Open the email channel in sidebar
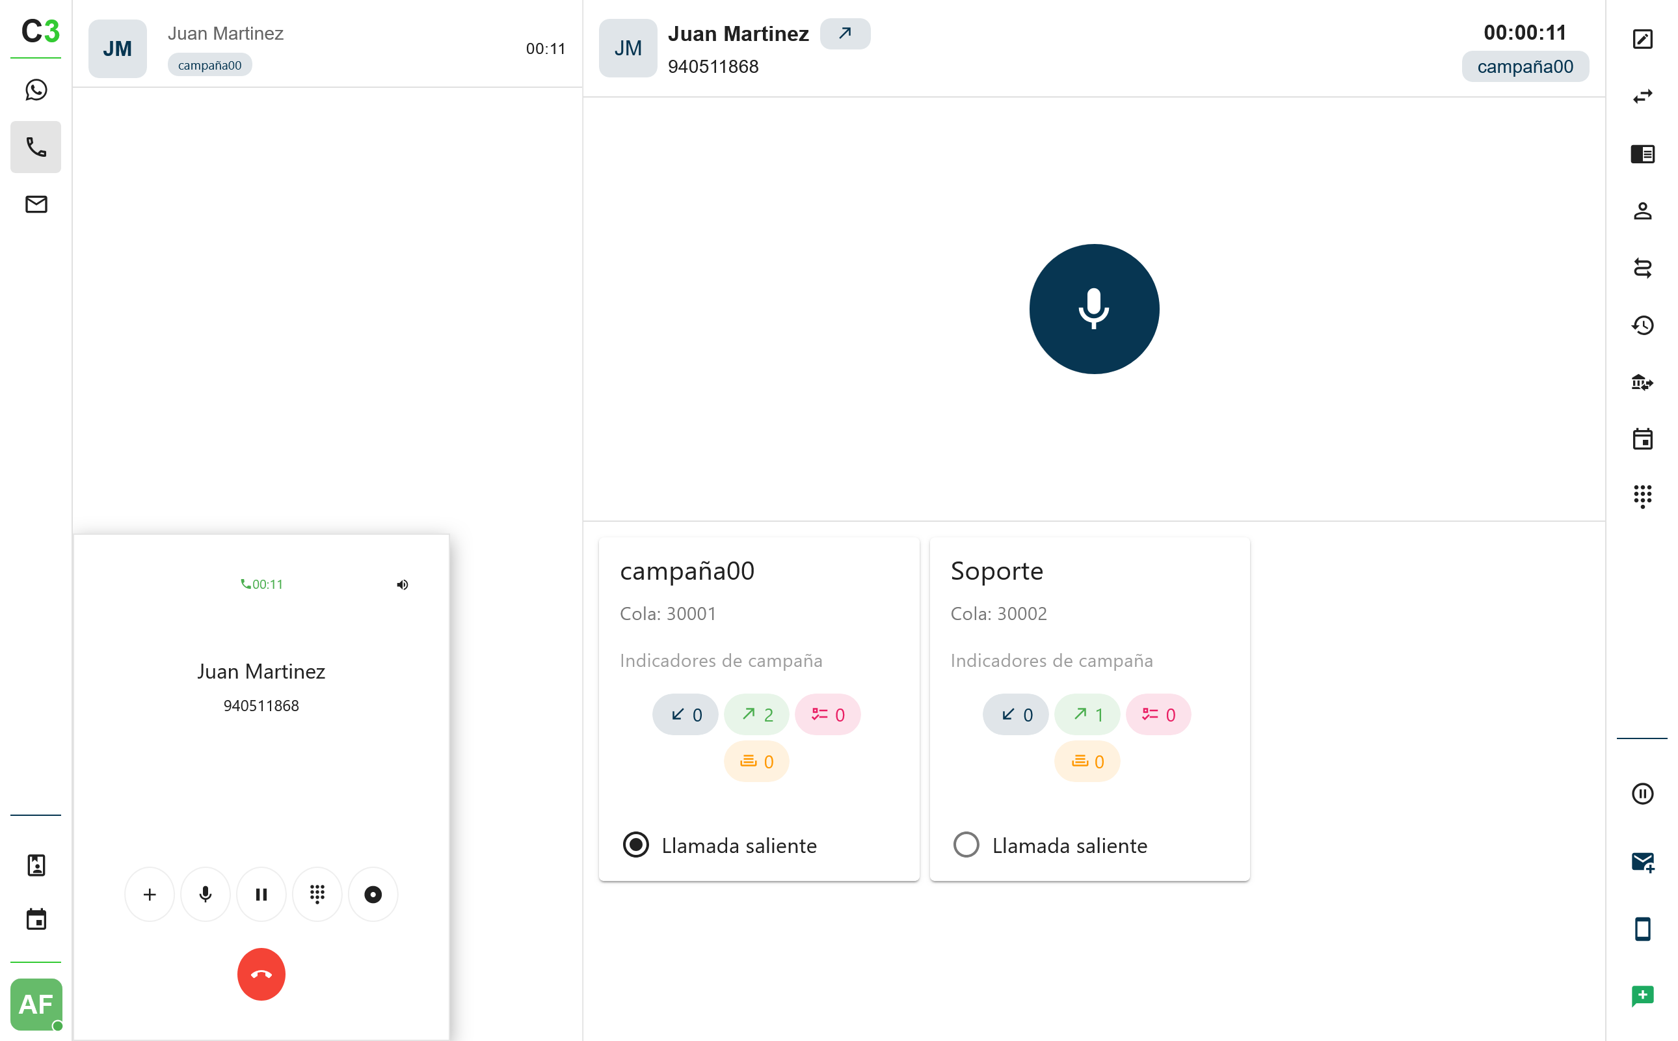 36,204
